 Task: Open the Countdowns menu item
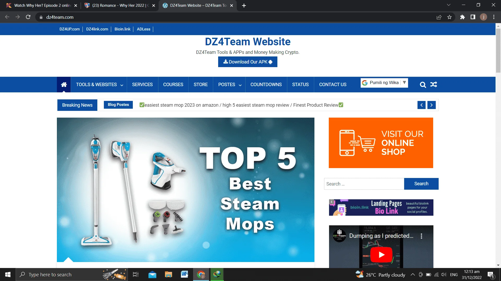tap(266, 85)
